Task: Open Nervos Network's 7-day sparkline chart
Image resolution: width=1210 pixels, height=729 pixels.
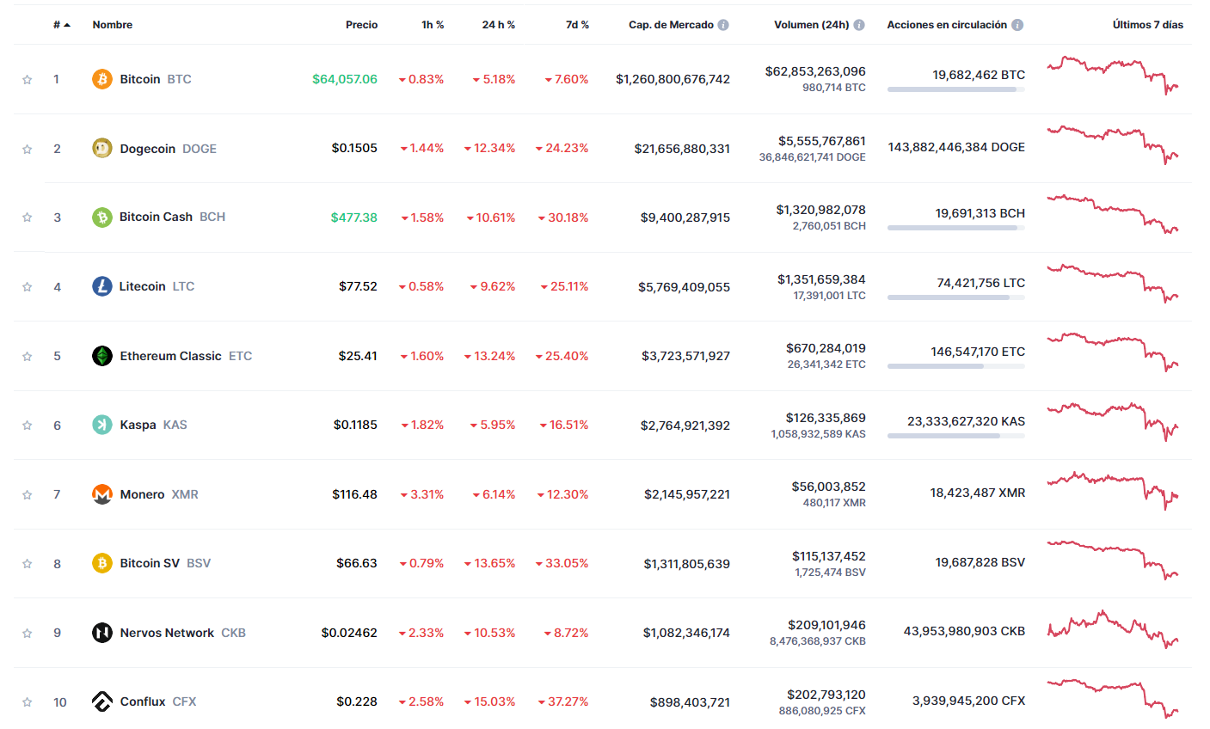Action: point(1113,629)
